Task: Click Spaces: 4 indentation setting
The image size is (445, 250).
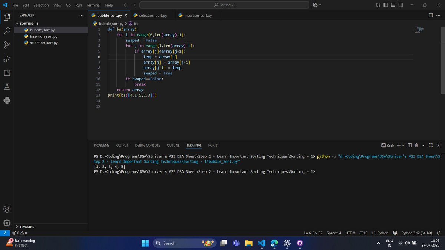Action: tap(334, 233)
